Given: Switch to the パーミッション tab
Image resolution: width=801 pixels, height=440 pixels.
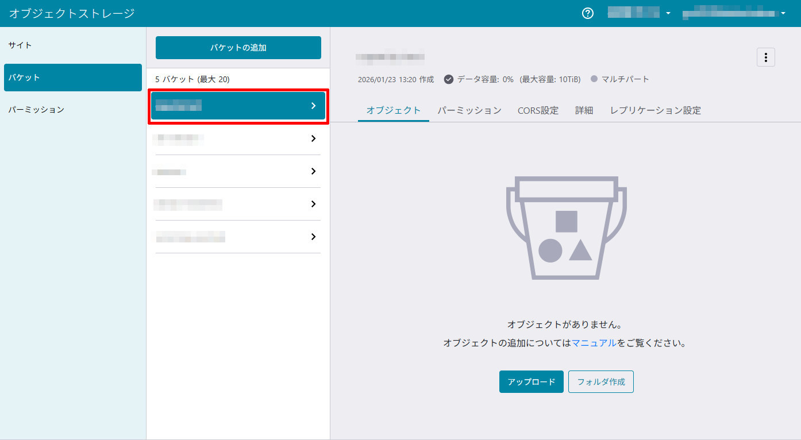Looking at the screenshot, I should click(x=469, y=110).
